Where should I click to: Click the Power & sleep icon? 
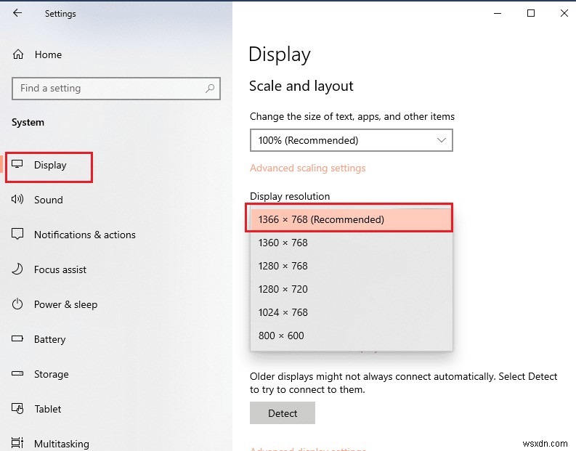(x=18, y=304)
